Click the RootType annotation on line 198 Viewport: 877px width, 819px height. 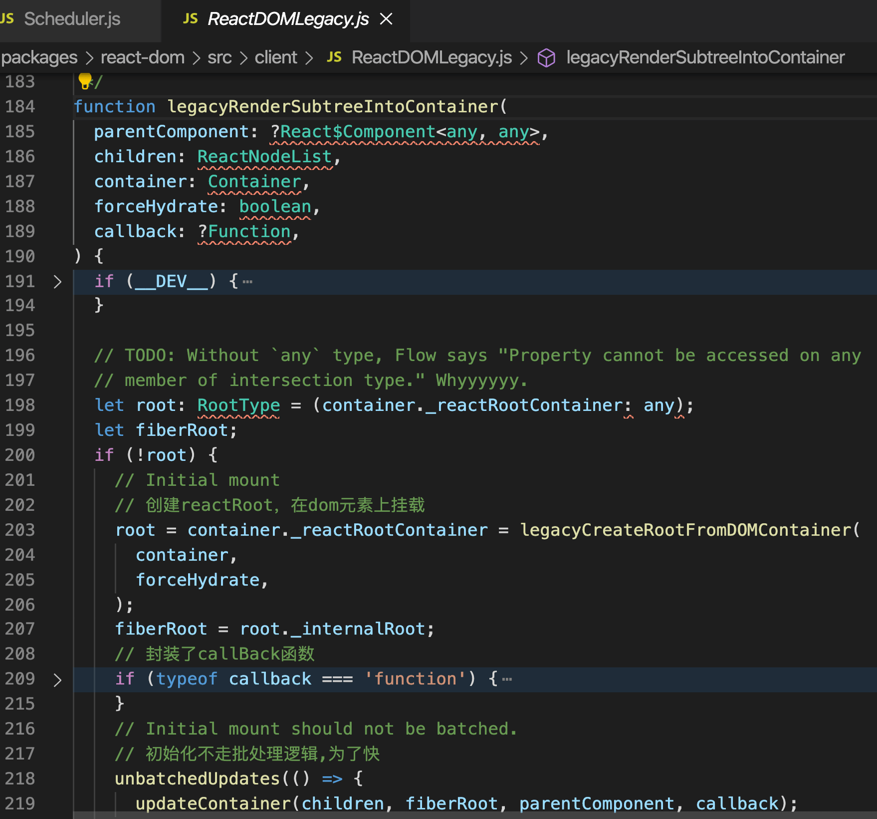pos(238,405)
